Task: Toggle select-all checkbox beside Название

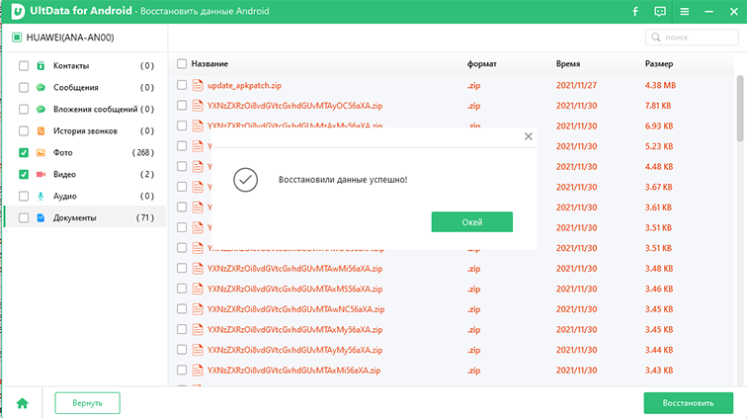Action: [x=181, y=63]
